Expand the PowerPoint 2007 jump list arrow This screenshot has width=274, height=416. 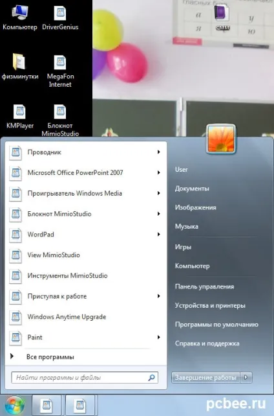pos(159,173)
